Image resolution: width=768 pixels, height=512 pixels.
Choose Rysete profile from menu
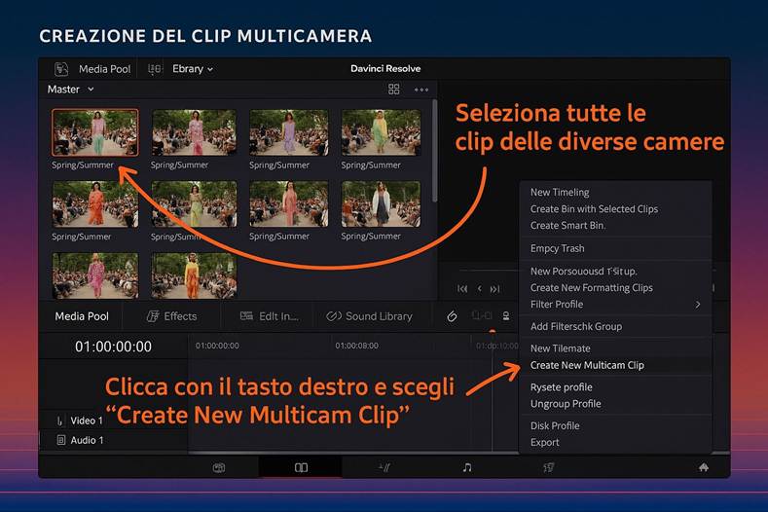(x=561, y=387)
